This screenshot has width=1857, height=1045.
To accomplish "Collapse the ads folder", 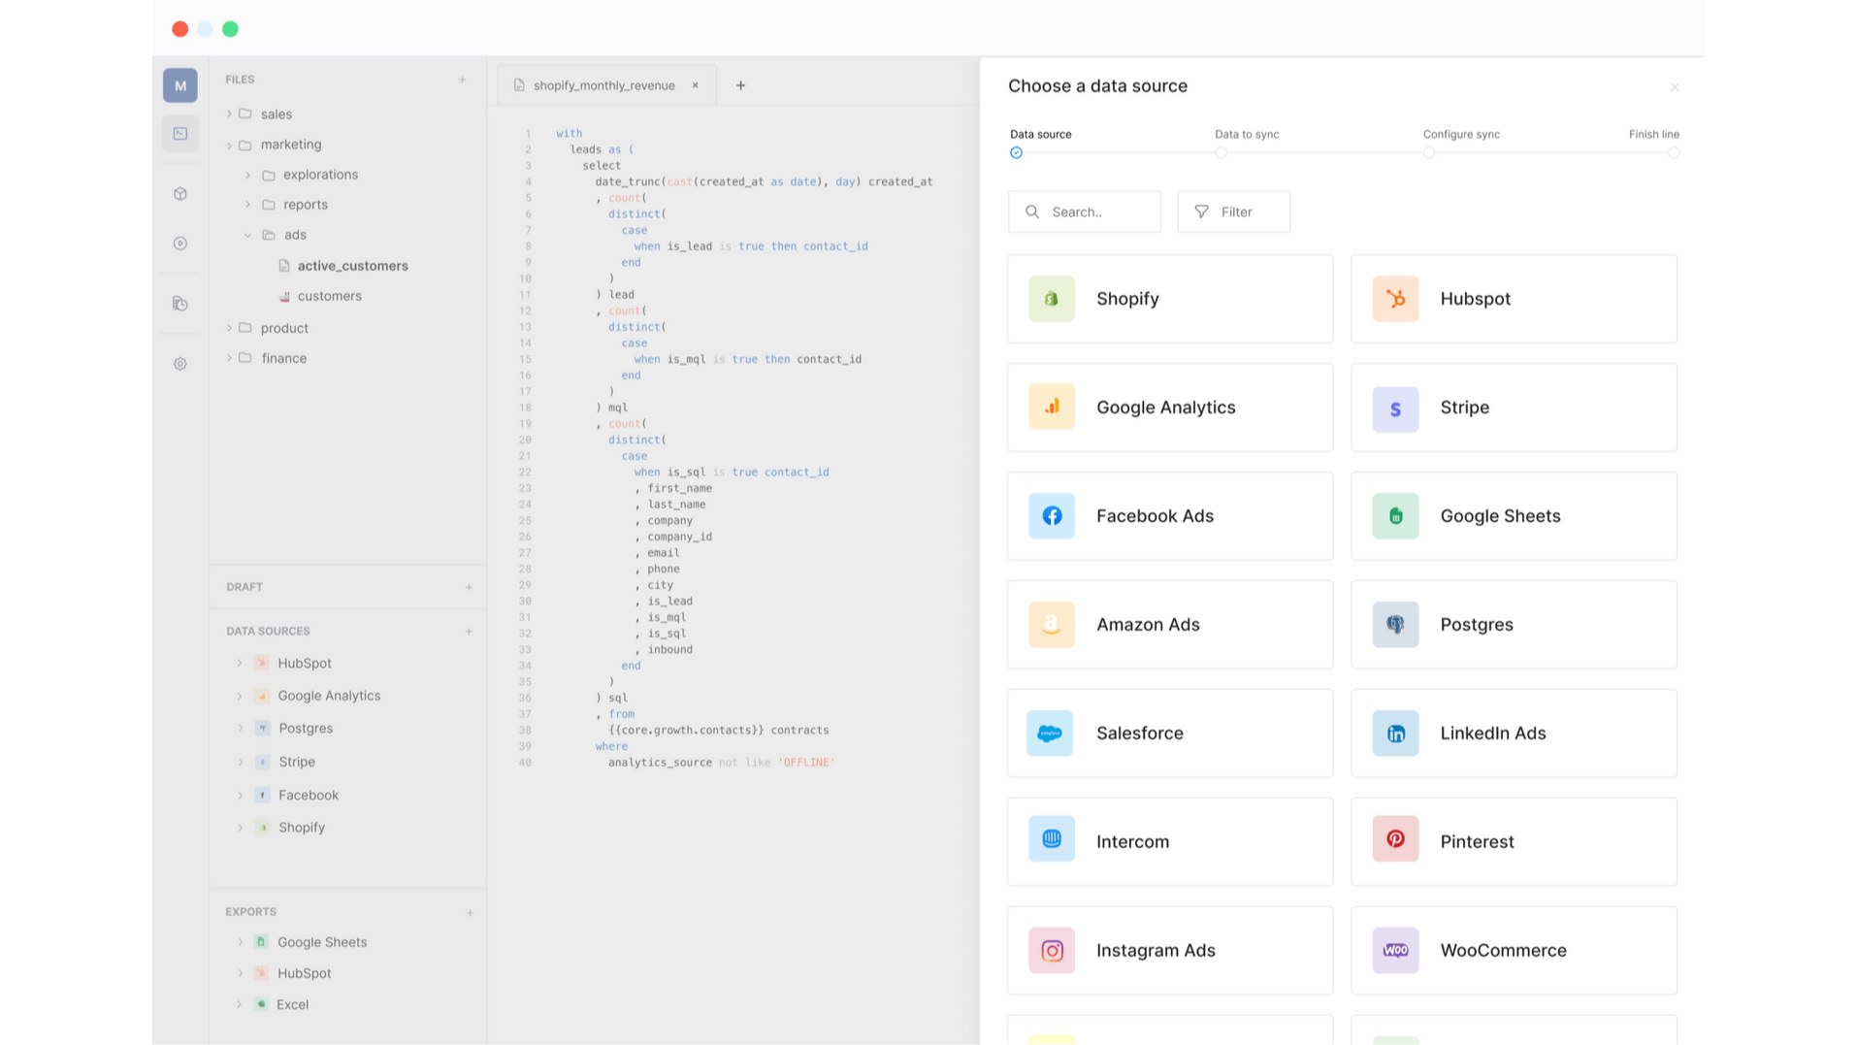I will click(x=247, y=235).
